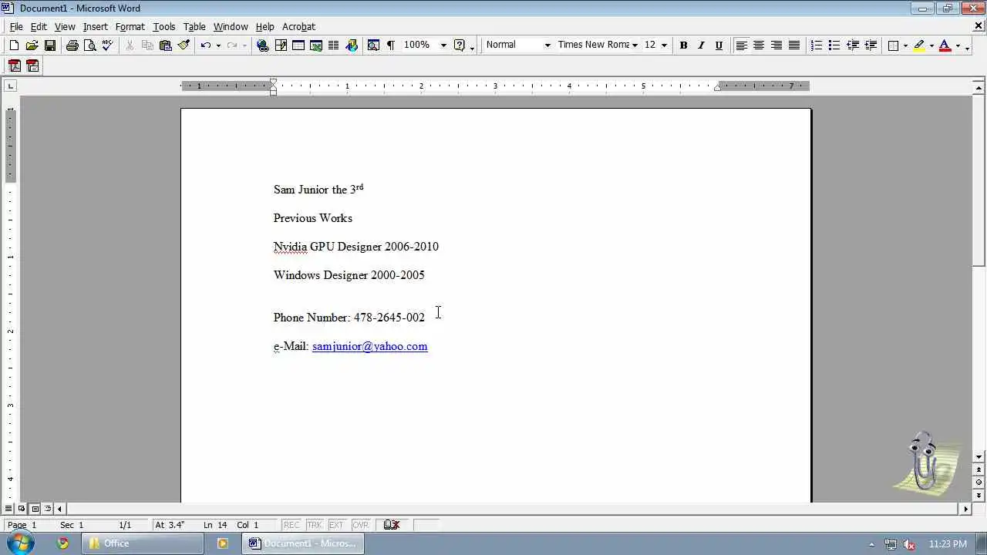Click the Open folder icon

(x=32, y=45)
